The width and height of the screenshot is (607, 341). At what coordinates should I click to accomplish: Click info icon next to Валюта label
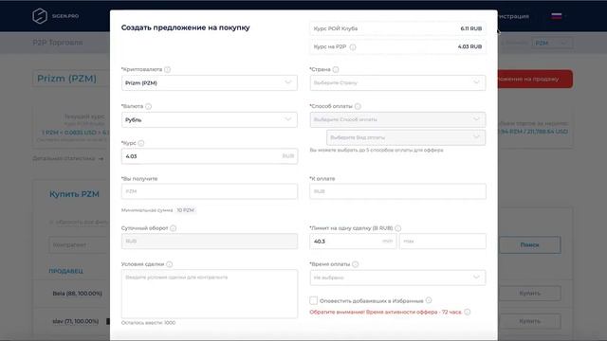pos(148,106)
